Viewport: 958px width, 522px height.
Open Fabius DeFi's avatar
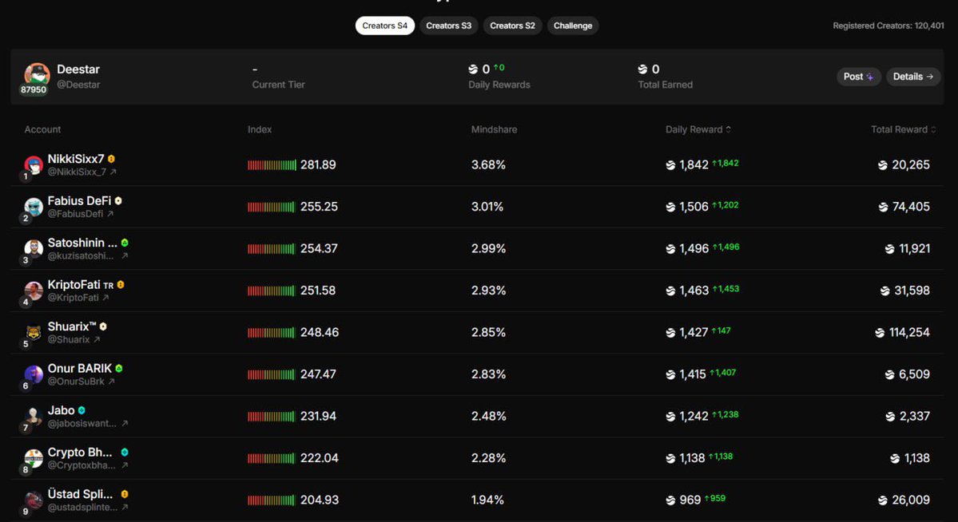(34, 207)
